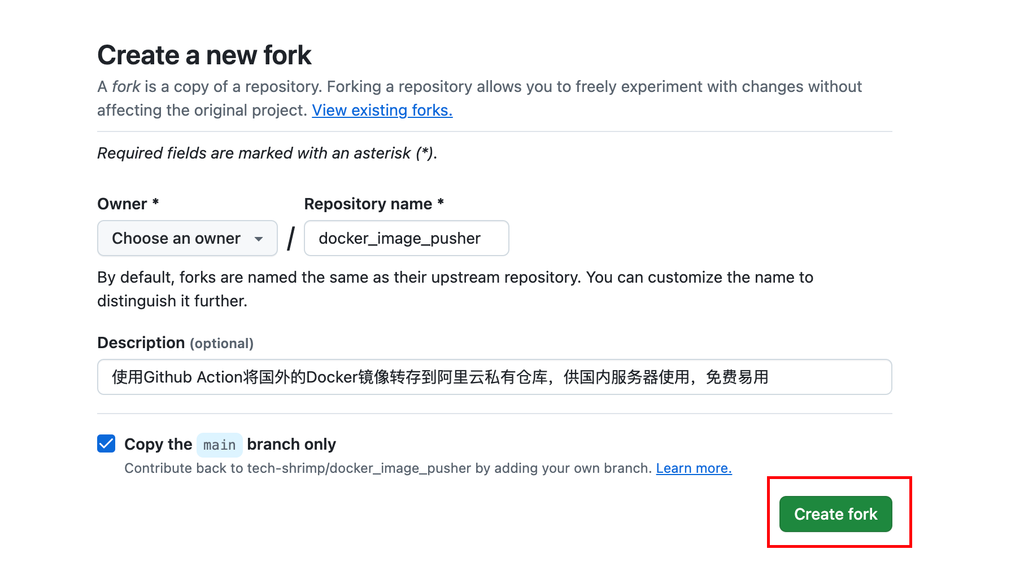
Task: Click the Description field label
Action: pyautogui.click(x=141, y=342)
